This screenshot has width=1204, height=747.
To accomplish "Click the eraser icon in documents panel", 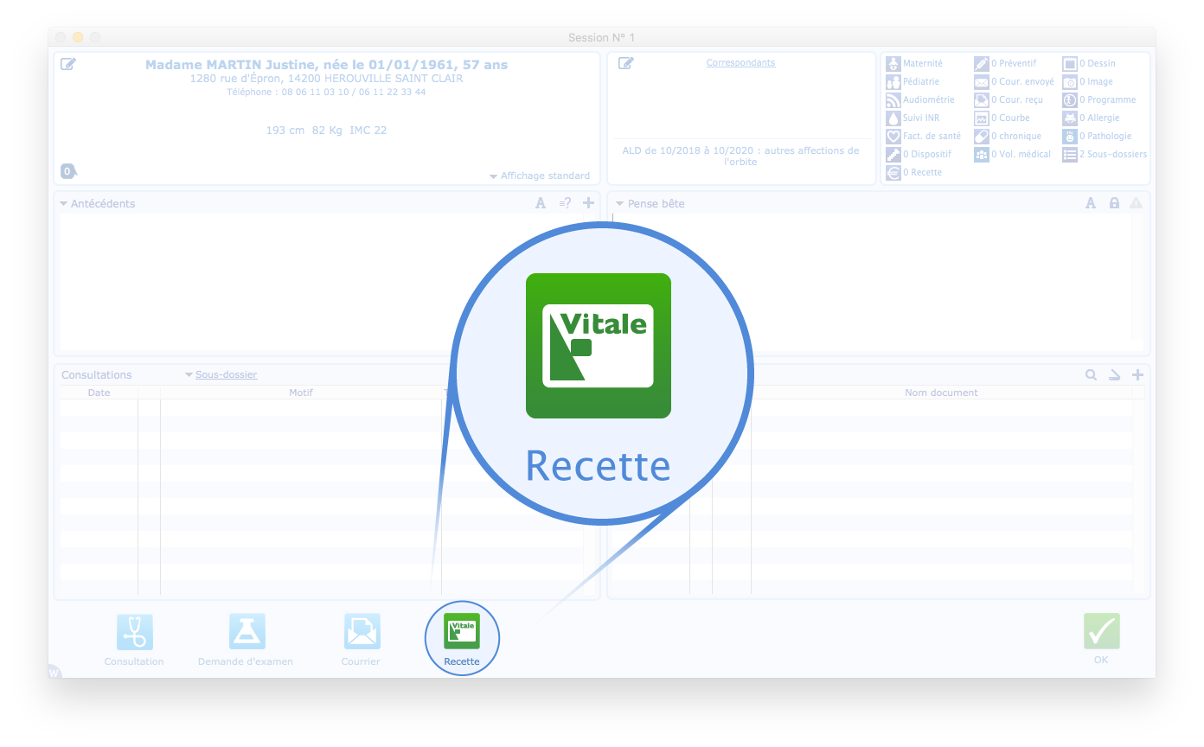I will [1115, 375].
